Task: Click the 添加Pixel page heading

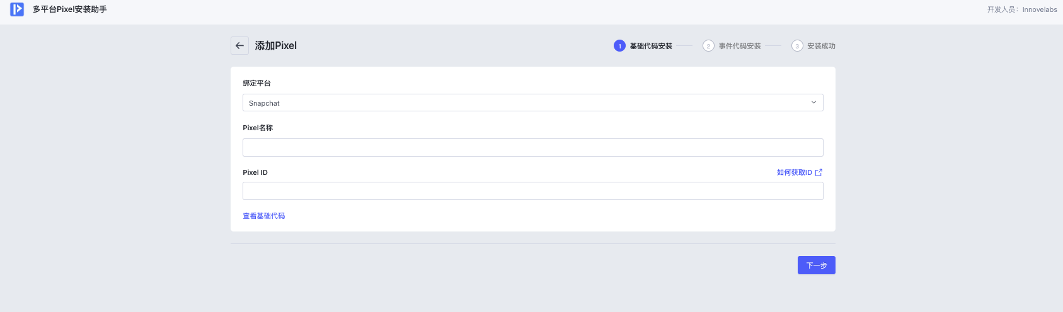Action: tap(275, 45)
